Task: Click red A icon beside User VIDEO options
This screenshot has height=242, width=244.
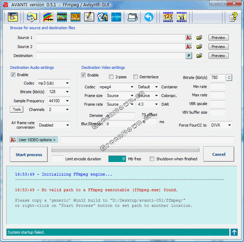Action: click(x=13, y=140)
